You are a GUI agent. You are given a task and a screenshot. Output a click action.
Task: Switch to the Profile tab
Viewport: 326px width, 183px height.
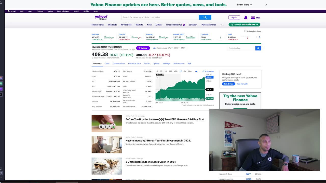coord(147,64)
